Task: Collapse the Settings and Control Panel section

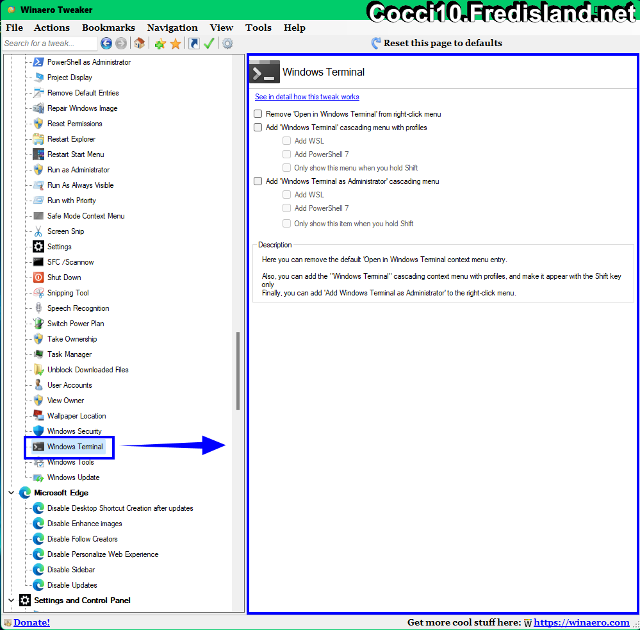Action: pos(12,600)
